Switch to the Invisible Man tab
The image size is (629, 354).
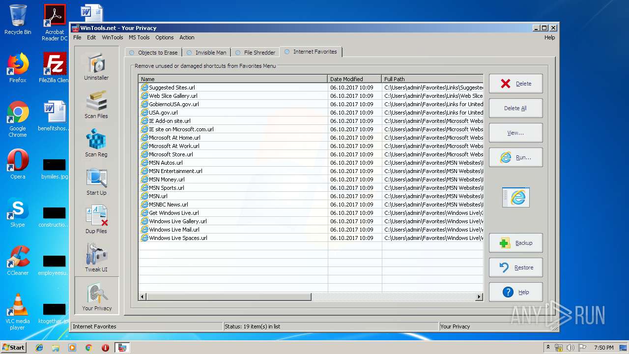[x=206, y=53]
